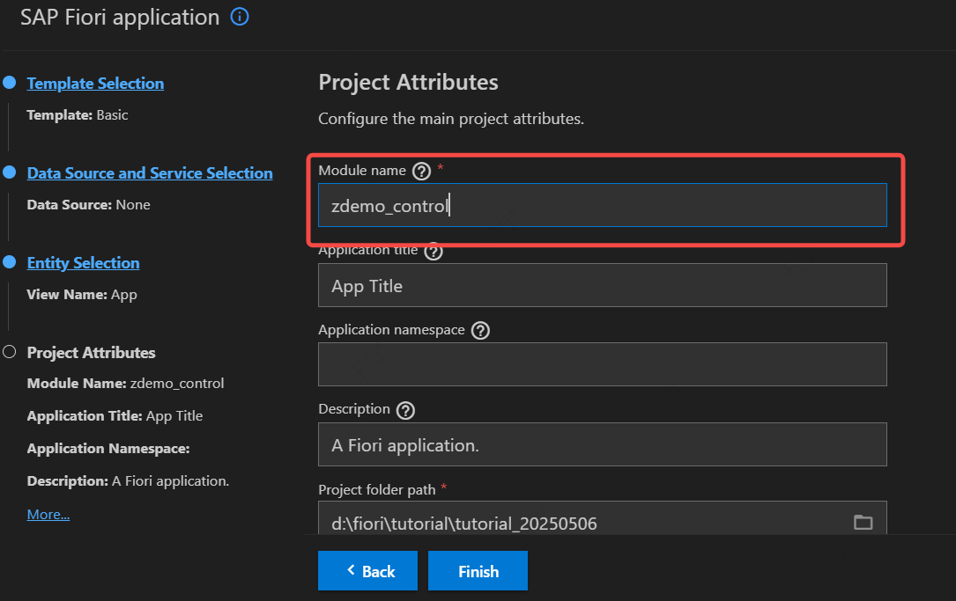
Task: Focus the Application title text box
Action: pos(602,286)
